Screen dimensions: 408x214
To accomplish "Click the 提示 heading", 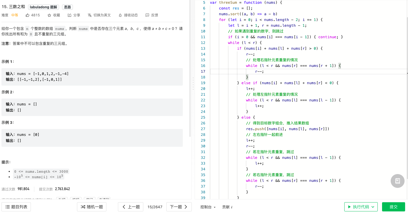I will [x=6, y=162].
